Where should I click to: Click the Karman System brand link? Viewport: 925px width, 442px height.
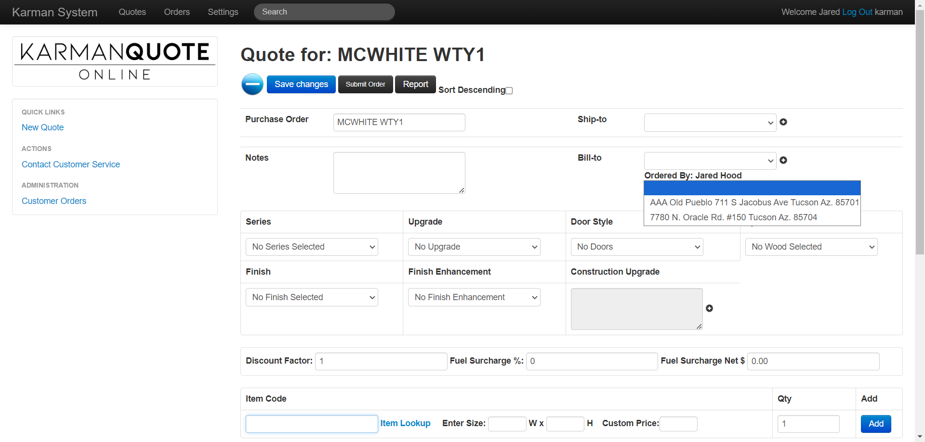coord(55,12)
